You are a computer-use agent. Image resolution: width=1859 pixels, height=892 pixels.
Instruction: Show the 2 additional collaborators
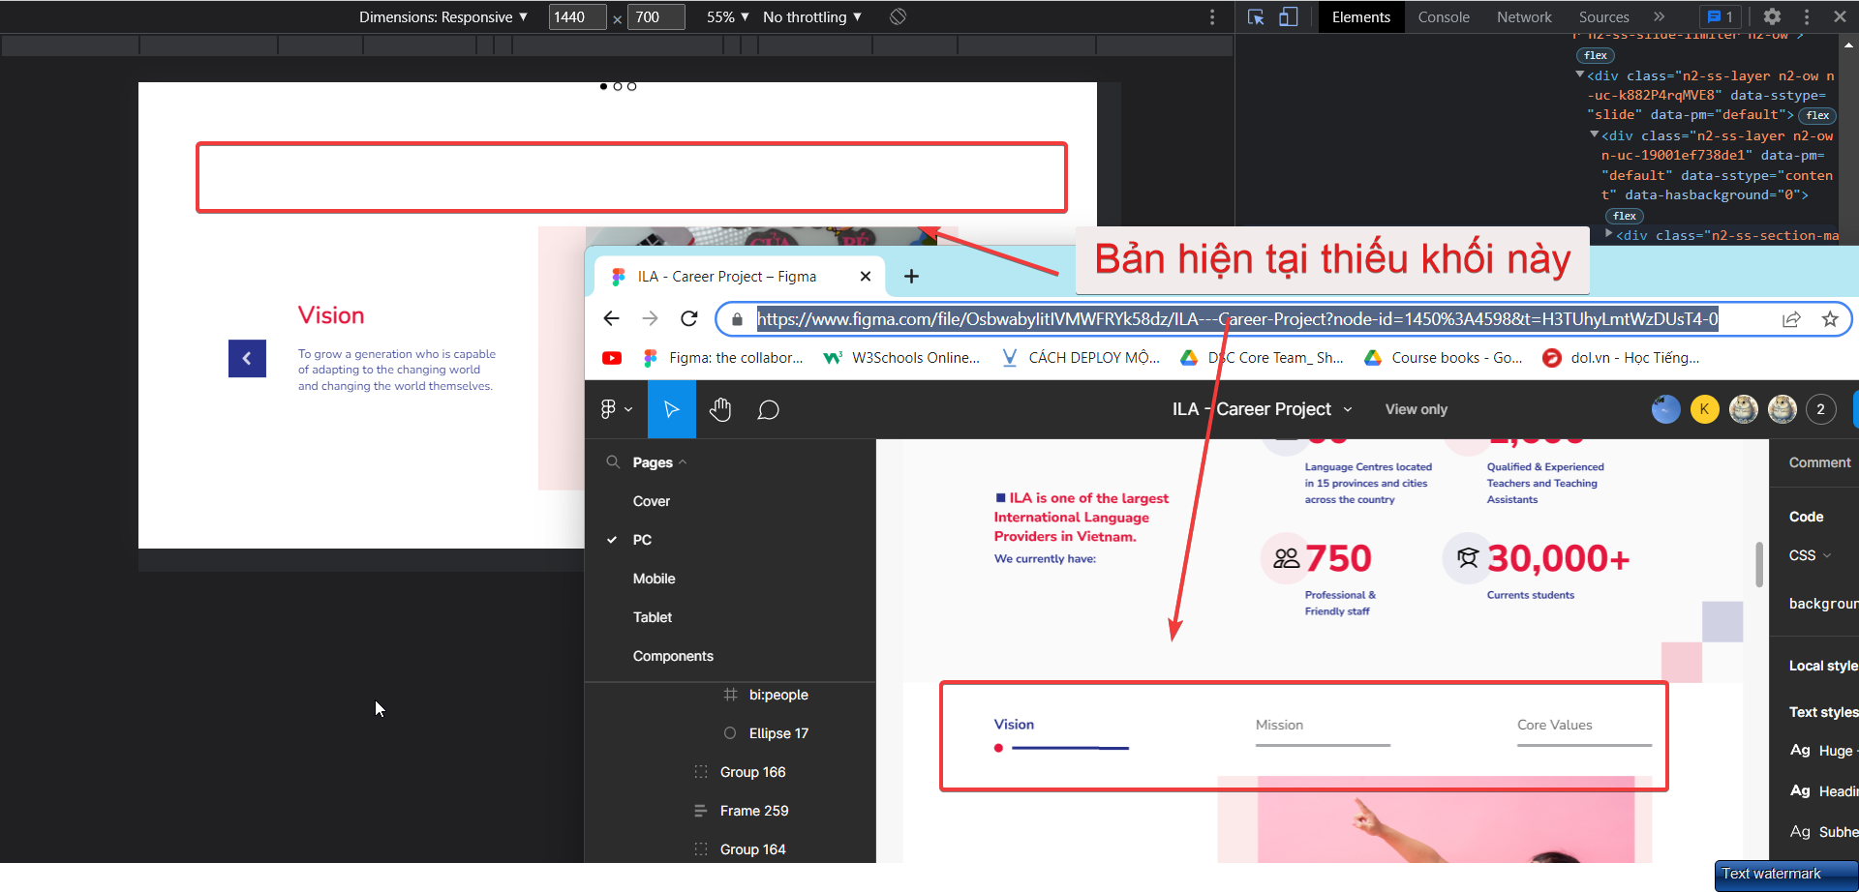point(1820,409)
